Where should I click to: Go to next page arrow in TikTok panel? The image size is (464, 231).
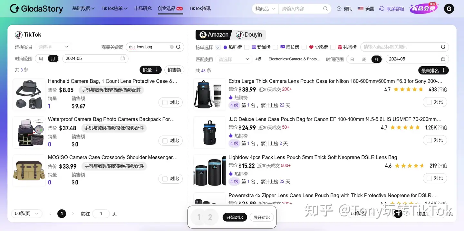coord(73,214)
